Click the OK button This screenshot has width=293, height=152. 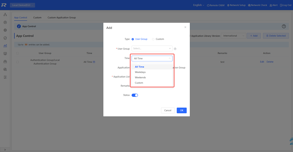(x=182, y=110)
